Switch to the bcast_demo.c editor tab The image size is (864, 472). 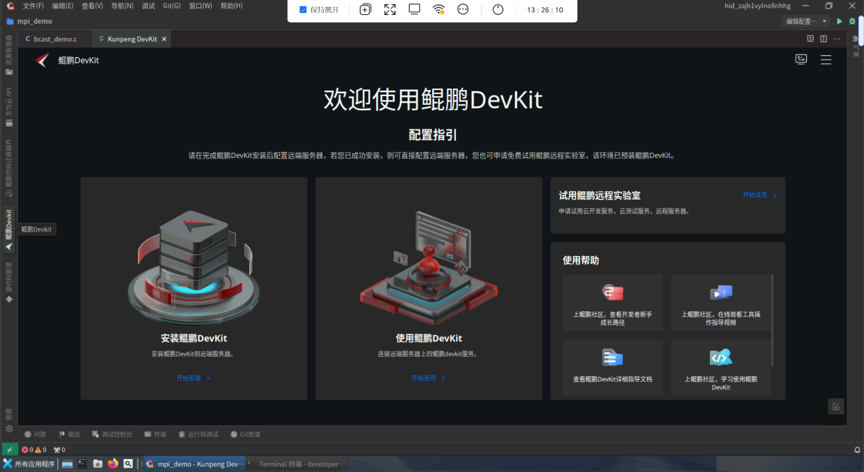[x=55, y=39]
